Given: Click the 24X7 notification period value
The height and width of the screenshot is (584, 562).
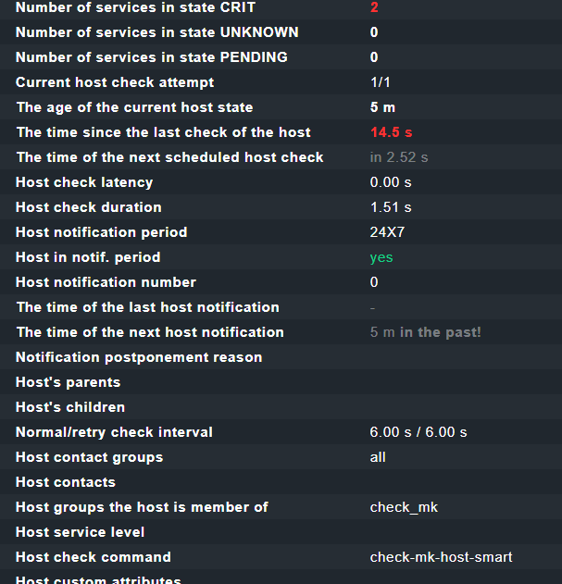Looking at the screenshot, I should click(387, 232).
